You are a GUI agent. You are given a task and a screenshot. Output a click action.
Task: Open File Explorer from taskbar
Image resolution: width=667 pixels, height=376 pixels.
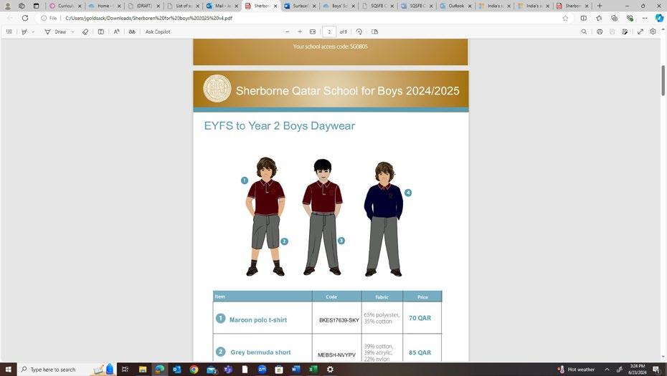143,370
